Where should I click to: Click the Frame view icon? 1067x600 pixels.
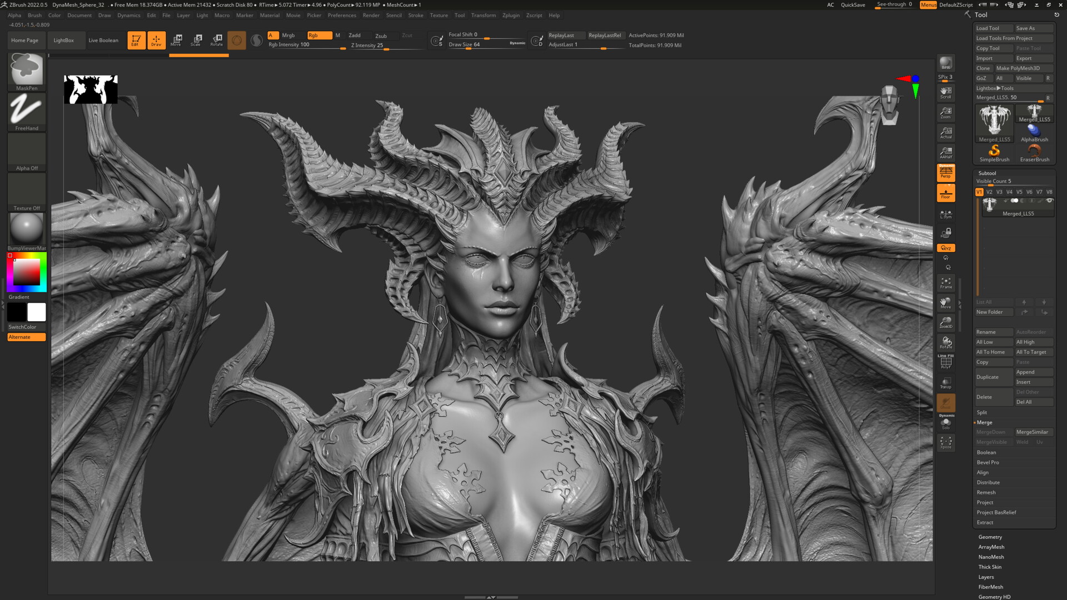pos(945,283)
